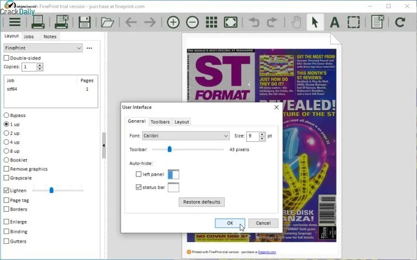
Task: Click the Toolbar size slider handle
Action: coord(169,149)
